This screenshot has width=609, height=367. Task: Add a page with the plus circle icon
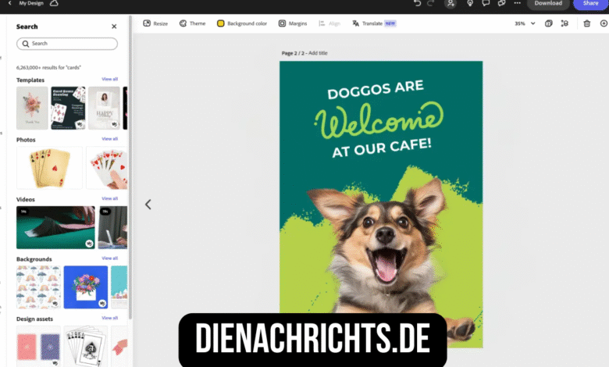(604, 23)
